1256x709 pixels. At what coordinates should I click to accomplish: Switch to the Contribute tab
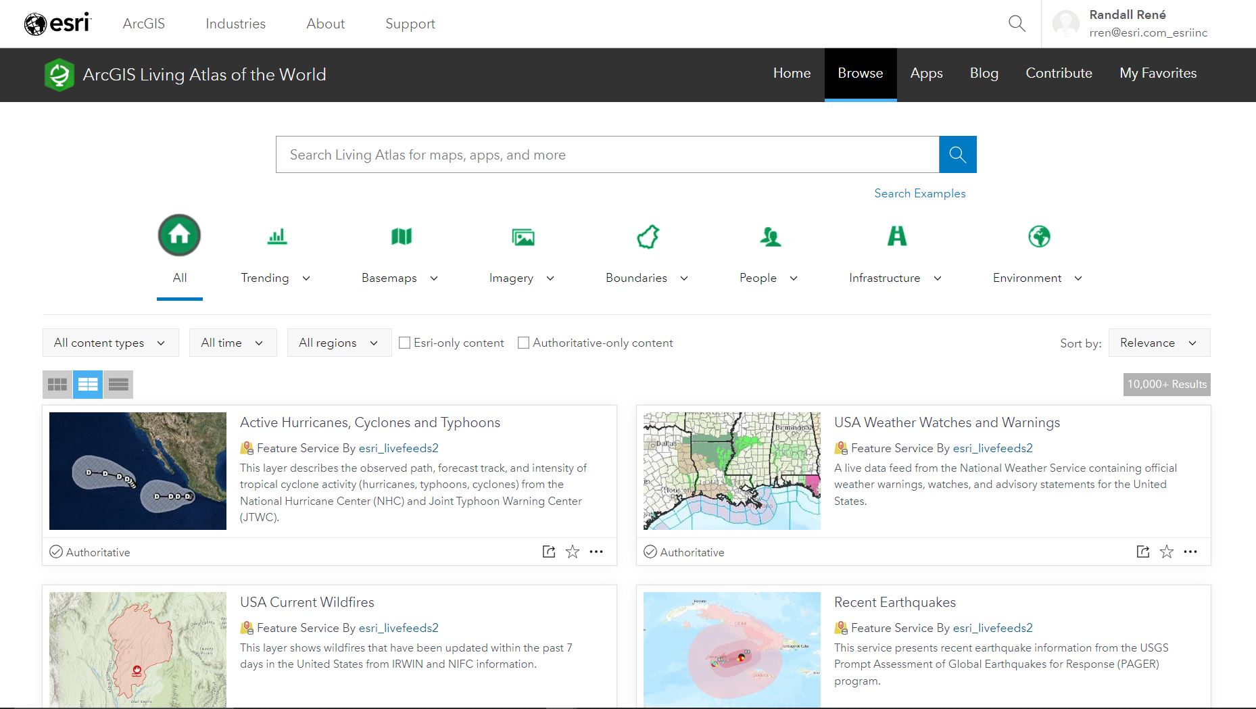click(x=1059, y=73)
